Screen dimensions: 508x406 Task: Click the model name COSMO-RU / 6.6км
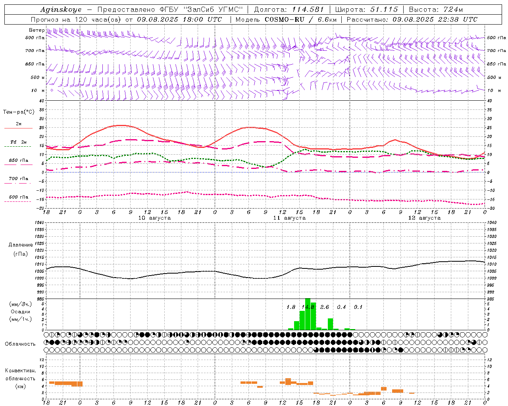(x=301, y=19)
